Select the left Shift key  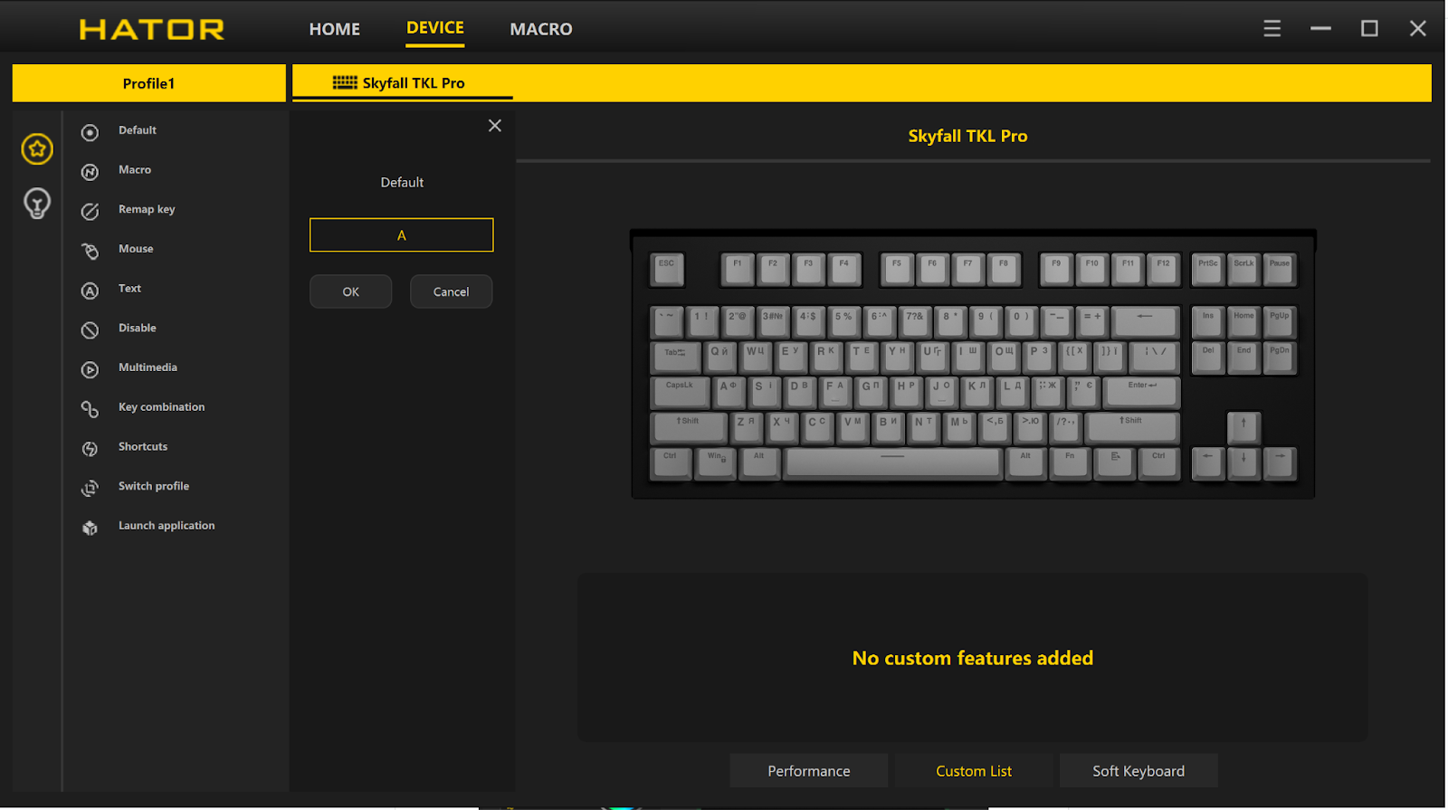[x=688, y=427]
